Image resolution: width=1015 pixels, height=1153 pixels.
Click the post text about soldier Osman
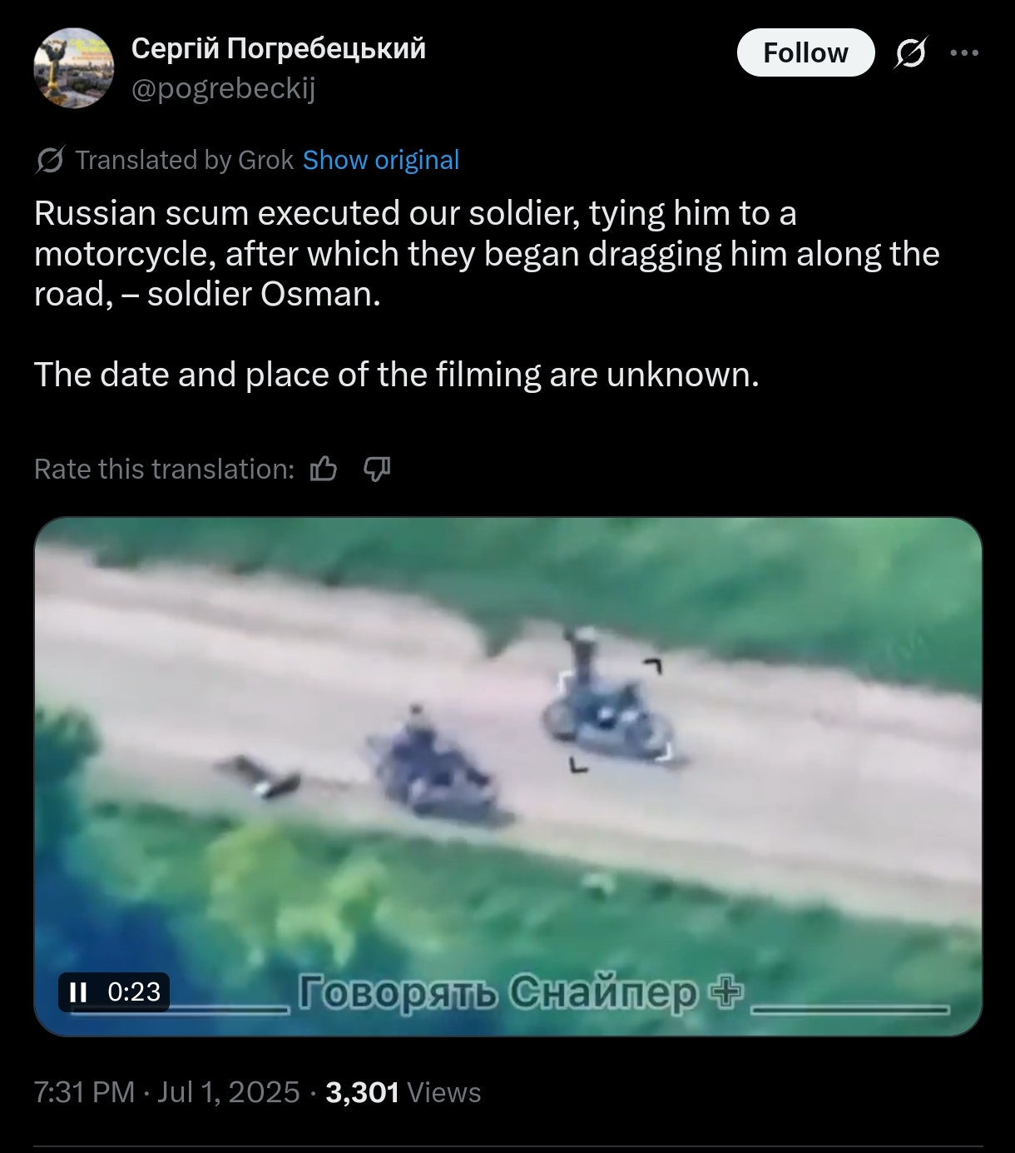(487, 254)
